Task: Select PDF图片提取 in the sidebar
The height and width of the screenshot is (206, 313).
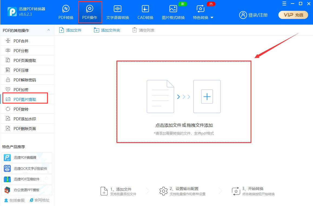Action: (27, 99)
